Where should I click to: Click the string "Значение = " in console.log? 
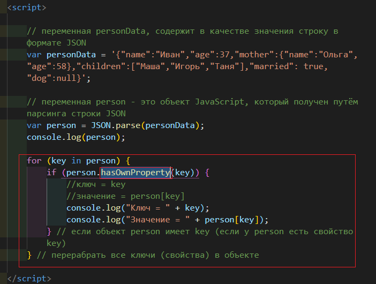coord(158,220)
